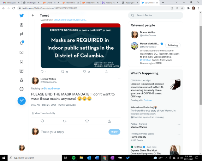202x161 pixels.
Task: Open the Explore hashtag icon in sidebar
Action: pos(22,34)
